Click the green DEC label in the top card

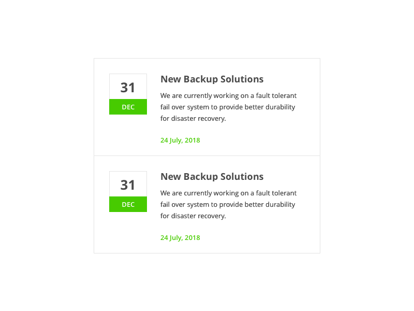128,107
